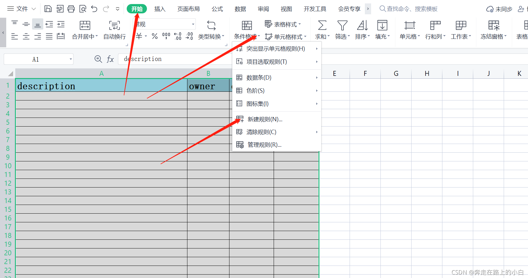Apply thousands separator format
The image size is (528, 278).
(x=166, y=36)
